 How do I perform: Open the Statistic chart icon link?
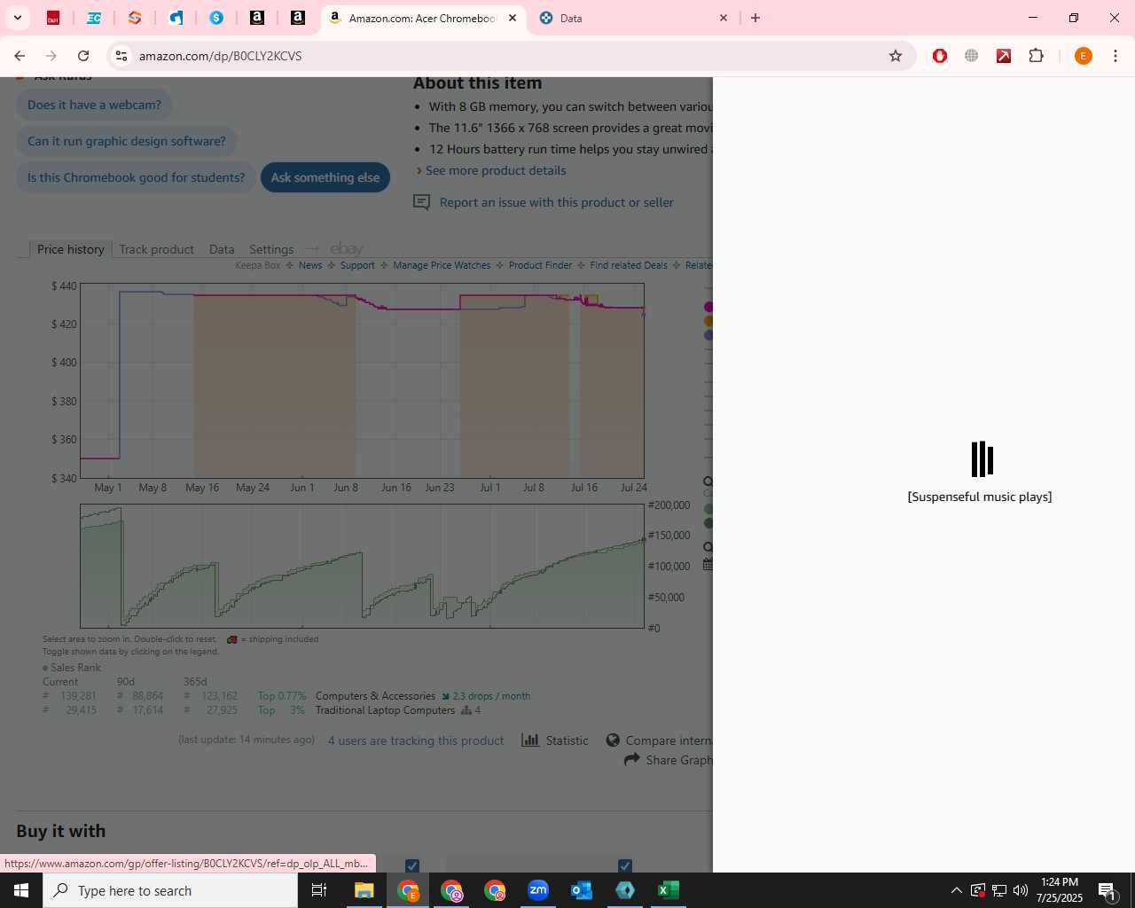(x=555, y=740)
